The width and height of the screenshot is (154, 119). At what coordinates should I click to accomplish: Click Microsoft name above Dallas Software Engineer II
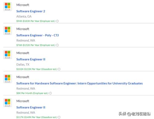pyautogui.click(x=23, y=53)
